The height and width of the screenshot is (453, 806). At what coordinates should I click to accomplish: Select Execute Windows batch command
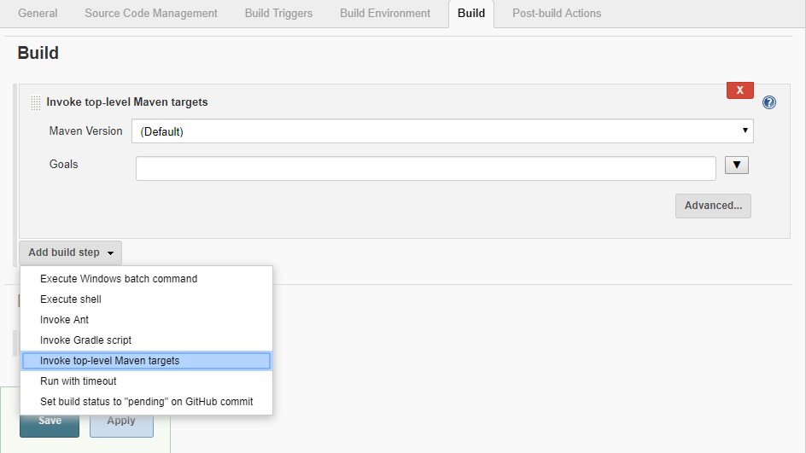point(119,279)
